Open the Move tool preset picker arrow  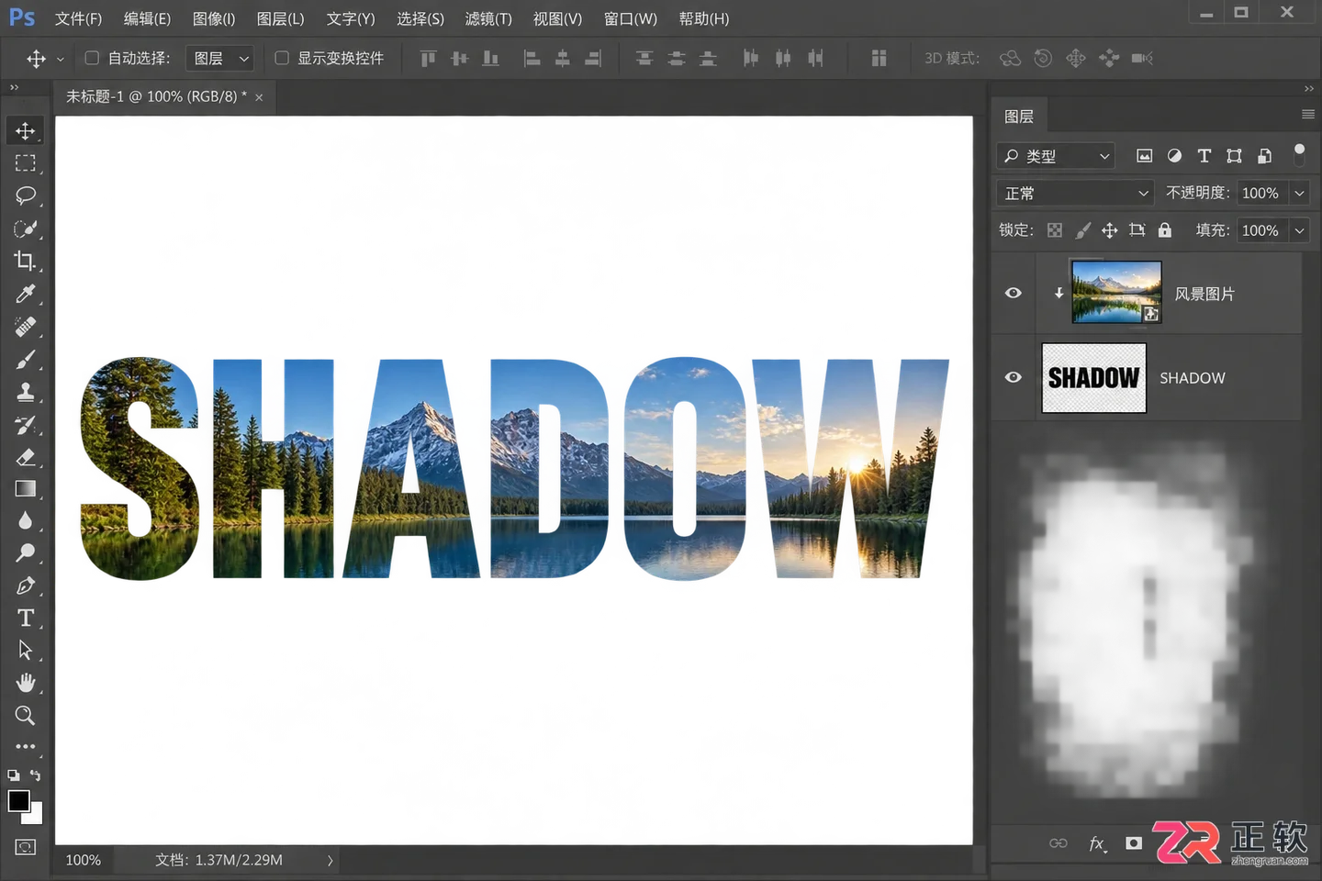click(61, 59)
